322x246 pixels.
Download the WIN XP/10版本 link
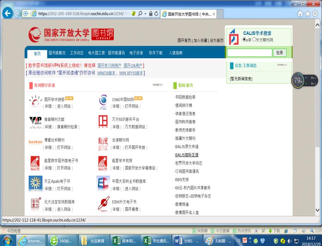click(131, 73)
